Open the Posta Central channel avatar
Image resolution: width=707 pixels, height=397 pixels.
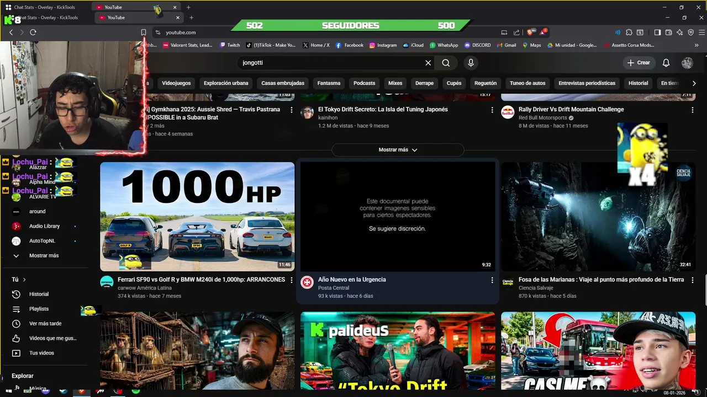click(307, 282)
